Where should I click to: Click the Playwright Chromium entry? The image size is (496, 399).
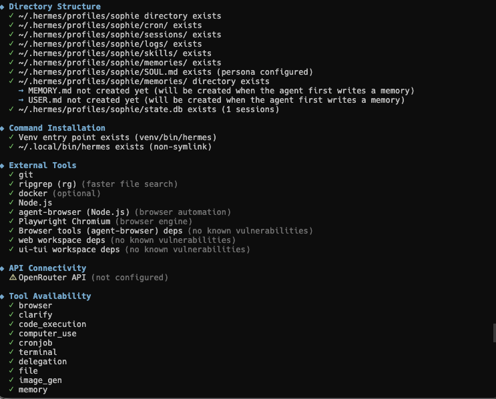coord(65,222)
